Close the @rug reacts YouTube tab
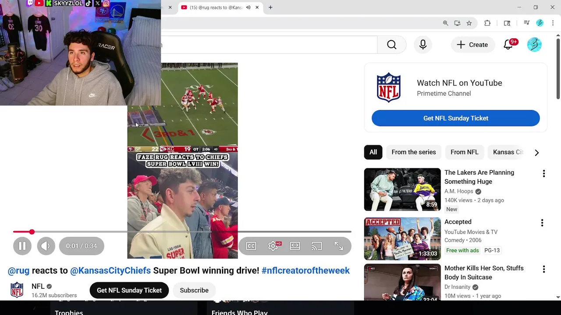The image size is (561, 315). click(257, 7)
